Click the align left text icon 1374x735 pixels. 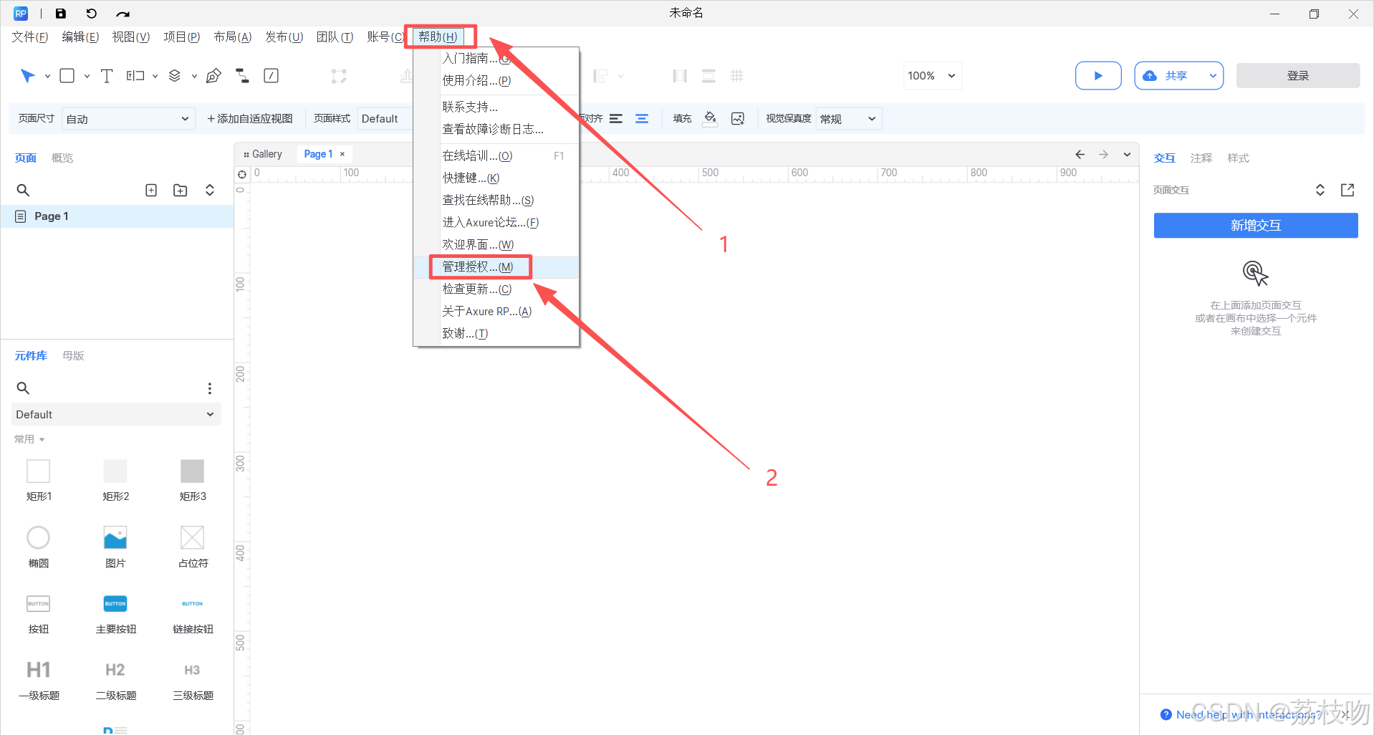(616, 119)
